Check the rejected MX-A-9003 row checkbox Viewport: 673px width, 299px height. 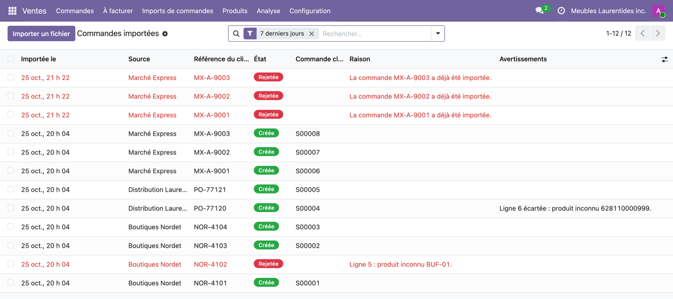coord(11,77)
